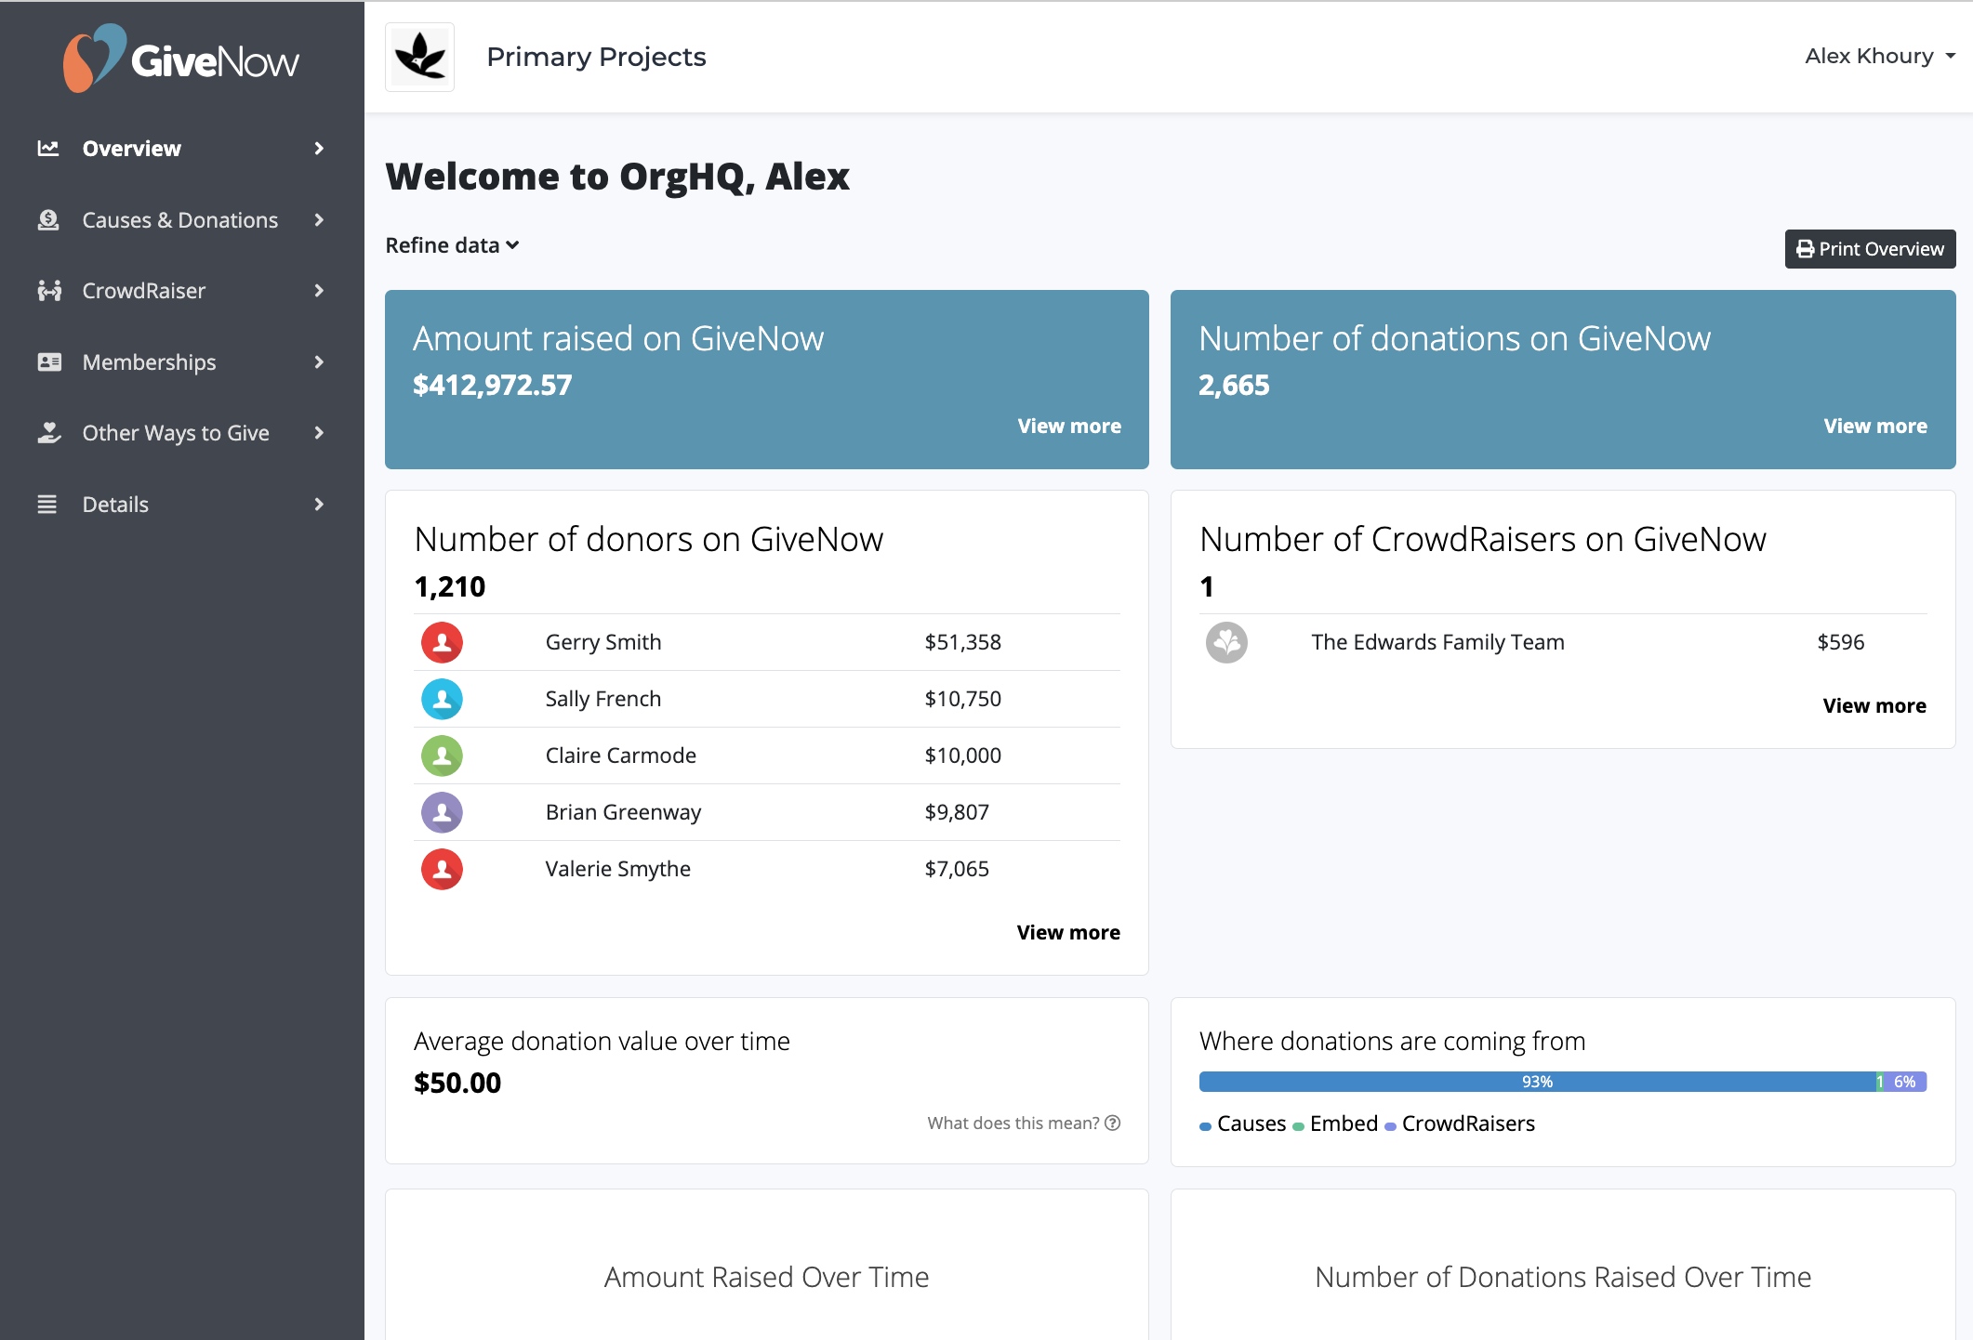Expand the CrowdRaiser sidebar chevron
Viewport: 1973px width, 1340px height.
[319, 291]
